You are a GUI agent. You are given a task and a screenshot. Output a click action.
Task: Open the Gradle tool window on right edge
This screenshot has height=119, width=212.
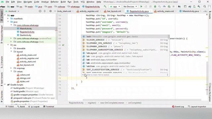(x=210, y=15)
